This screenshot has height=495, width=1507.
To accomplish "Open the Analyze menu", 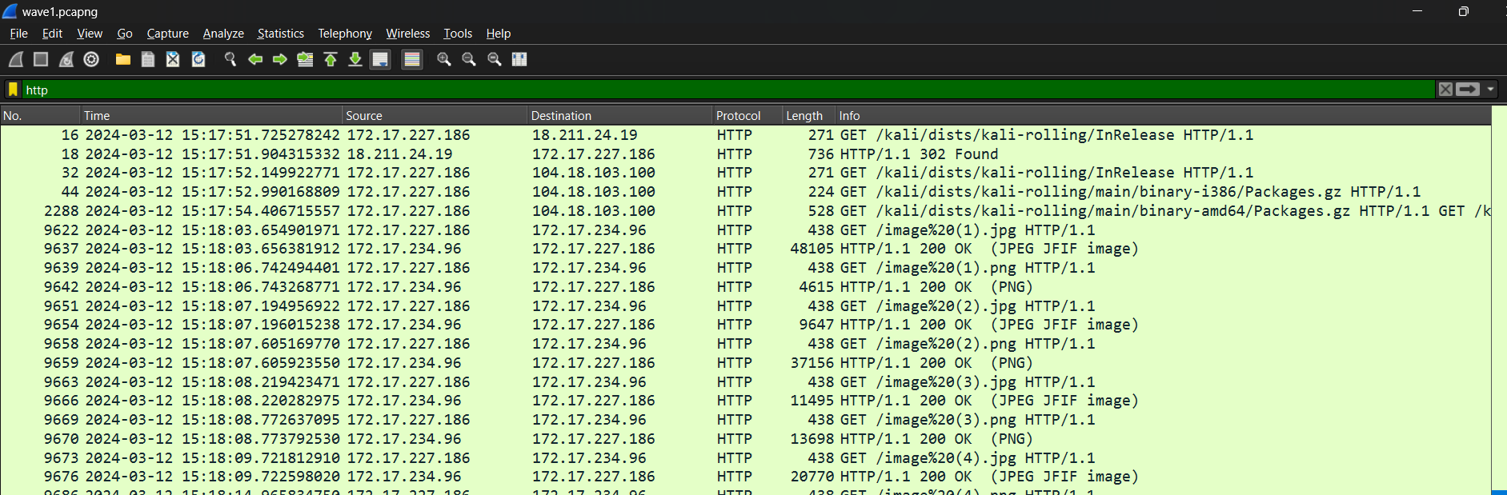I will 223,34.
